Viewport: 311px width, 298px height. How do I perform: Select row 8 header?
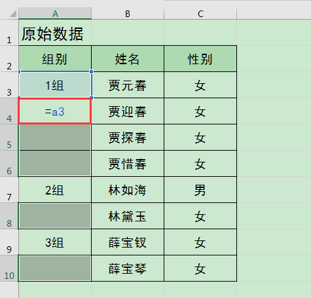9,216
